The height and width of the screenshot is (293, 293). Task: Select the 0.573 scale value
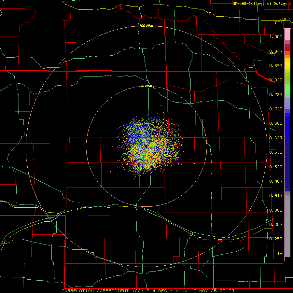click(276, 152)
